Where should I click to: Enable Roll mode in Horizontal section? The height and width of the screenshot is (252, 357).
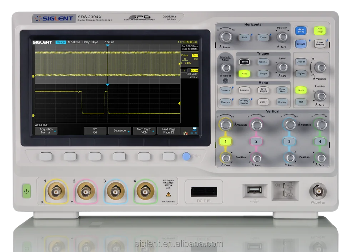[245, 37]
